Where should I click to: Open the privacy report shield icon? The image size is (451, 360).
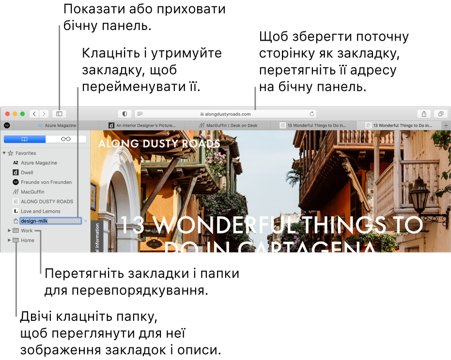click(124, 114)
